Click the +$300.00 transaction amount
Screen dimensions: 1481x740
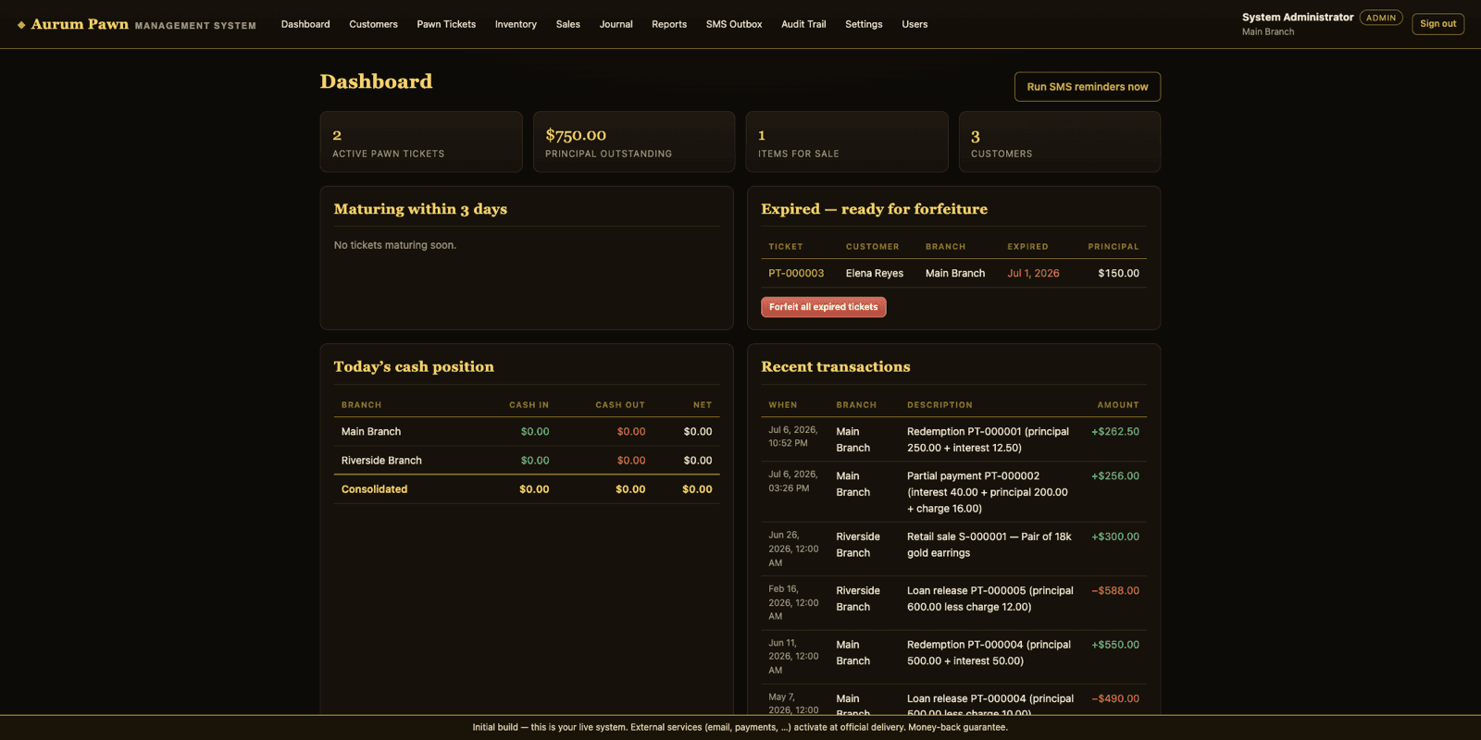(1115, 536)
